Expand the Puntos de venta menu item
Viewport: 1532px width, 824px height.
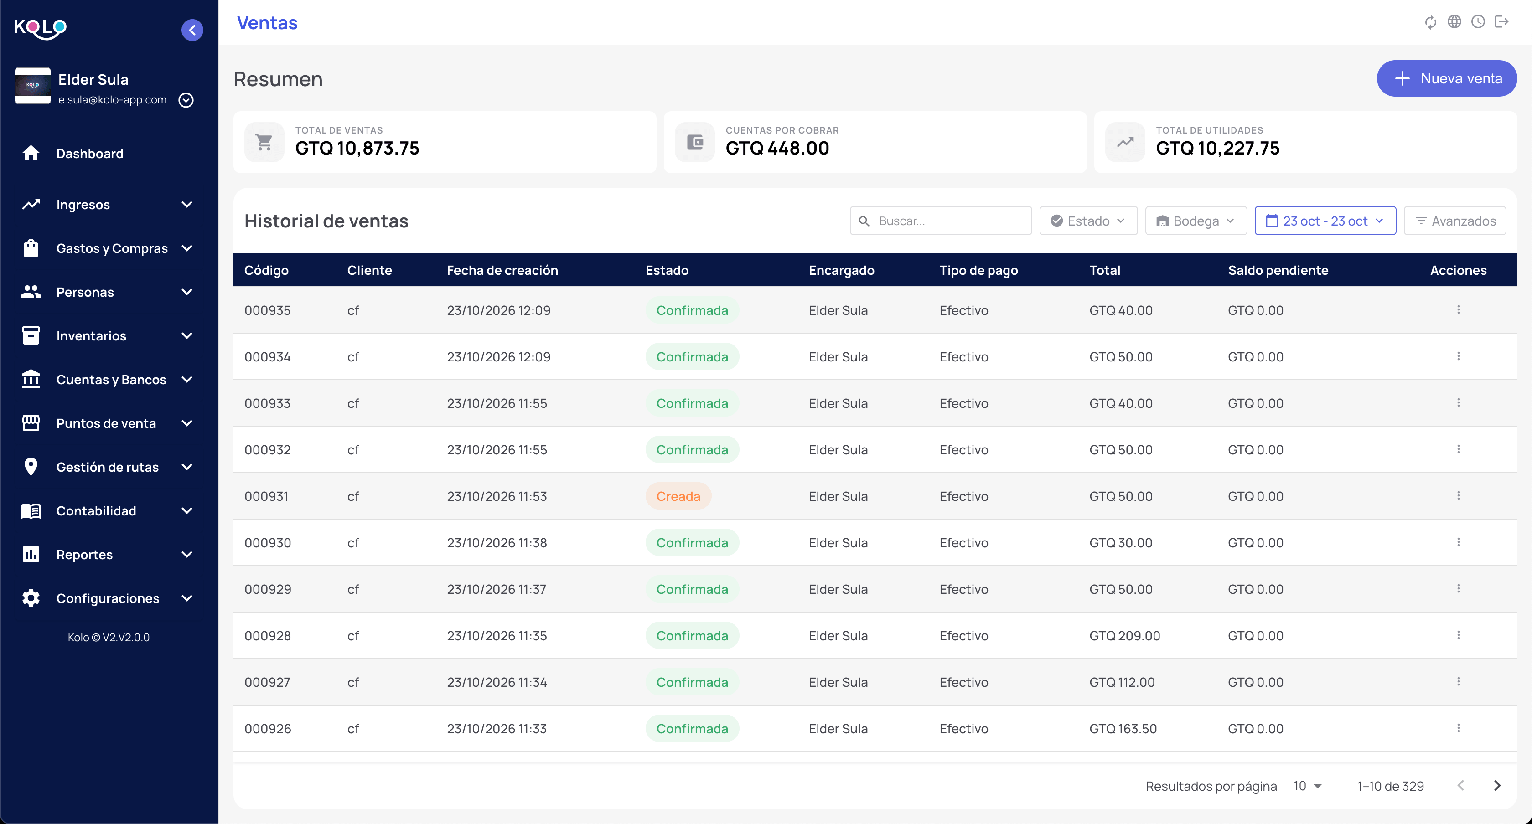(x=108, y=422)
